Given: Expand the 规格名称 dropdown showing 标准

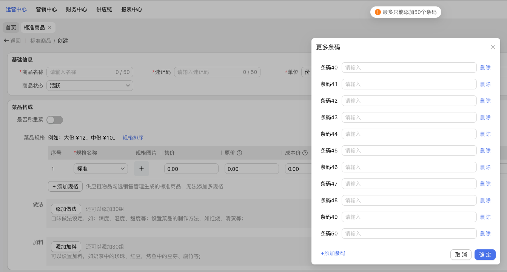Looking at the screenshot, I should pos(100,169).
